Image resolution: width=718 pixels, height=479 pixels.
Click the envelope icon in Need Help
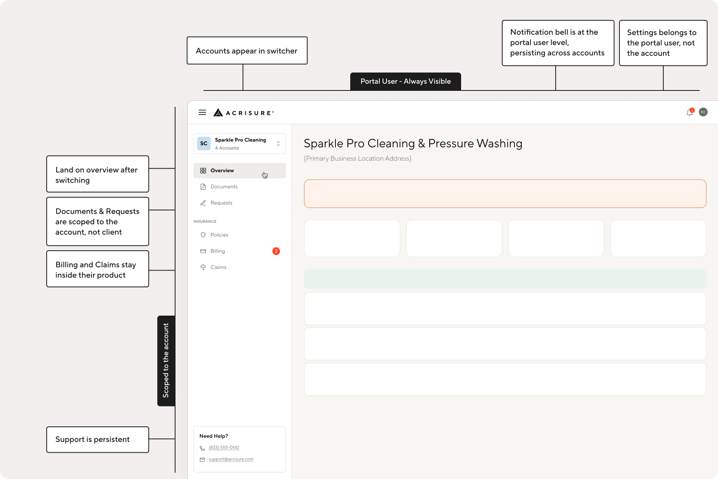202,459
